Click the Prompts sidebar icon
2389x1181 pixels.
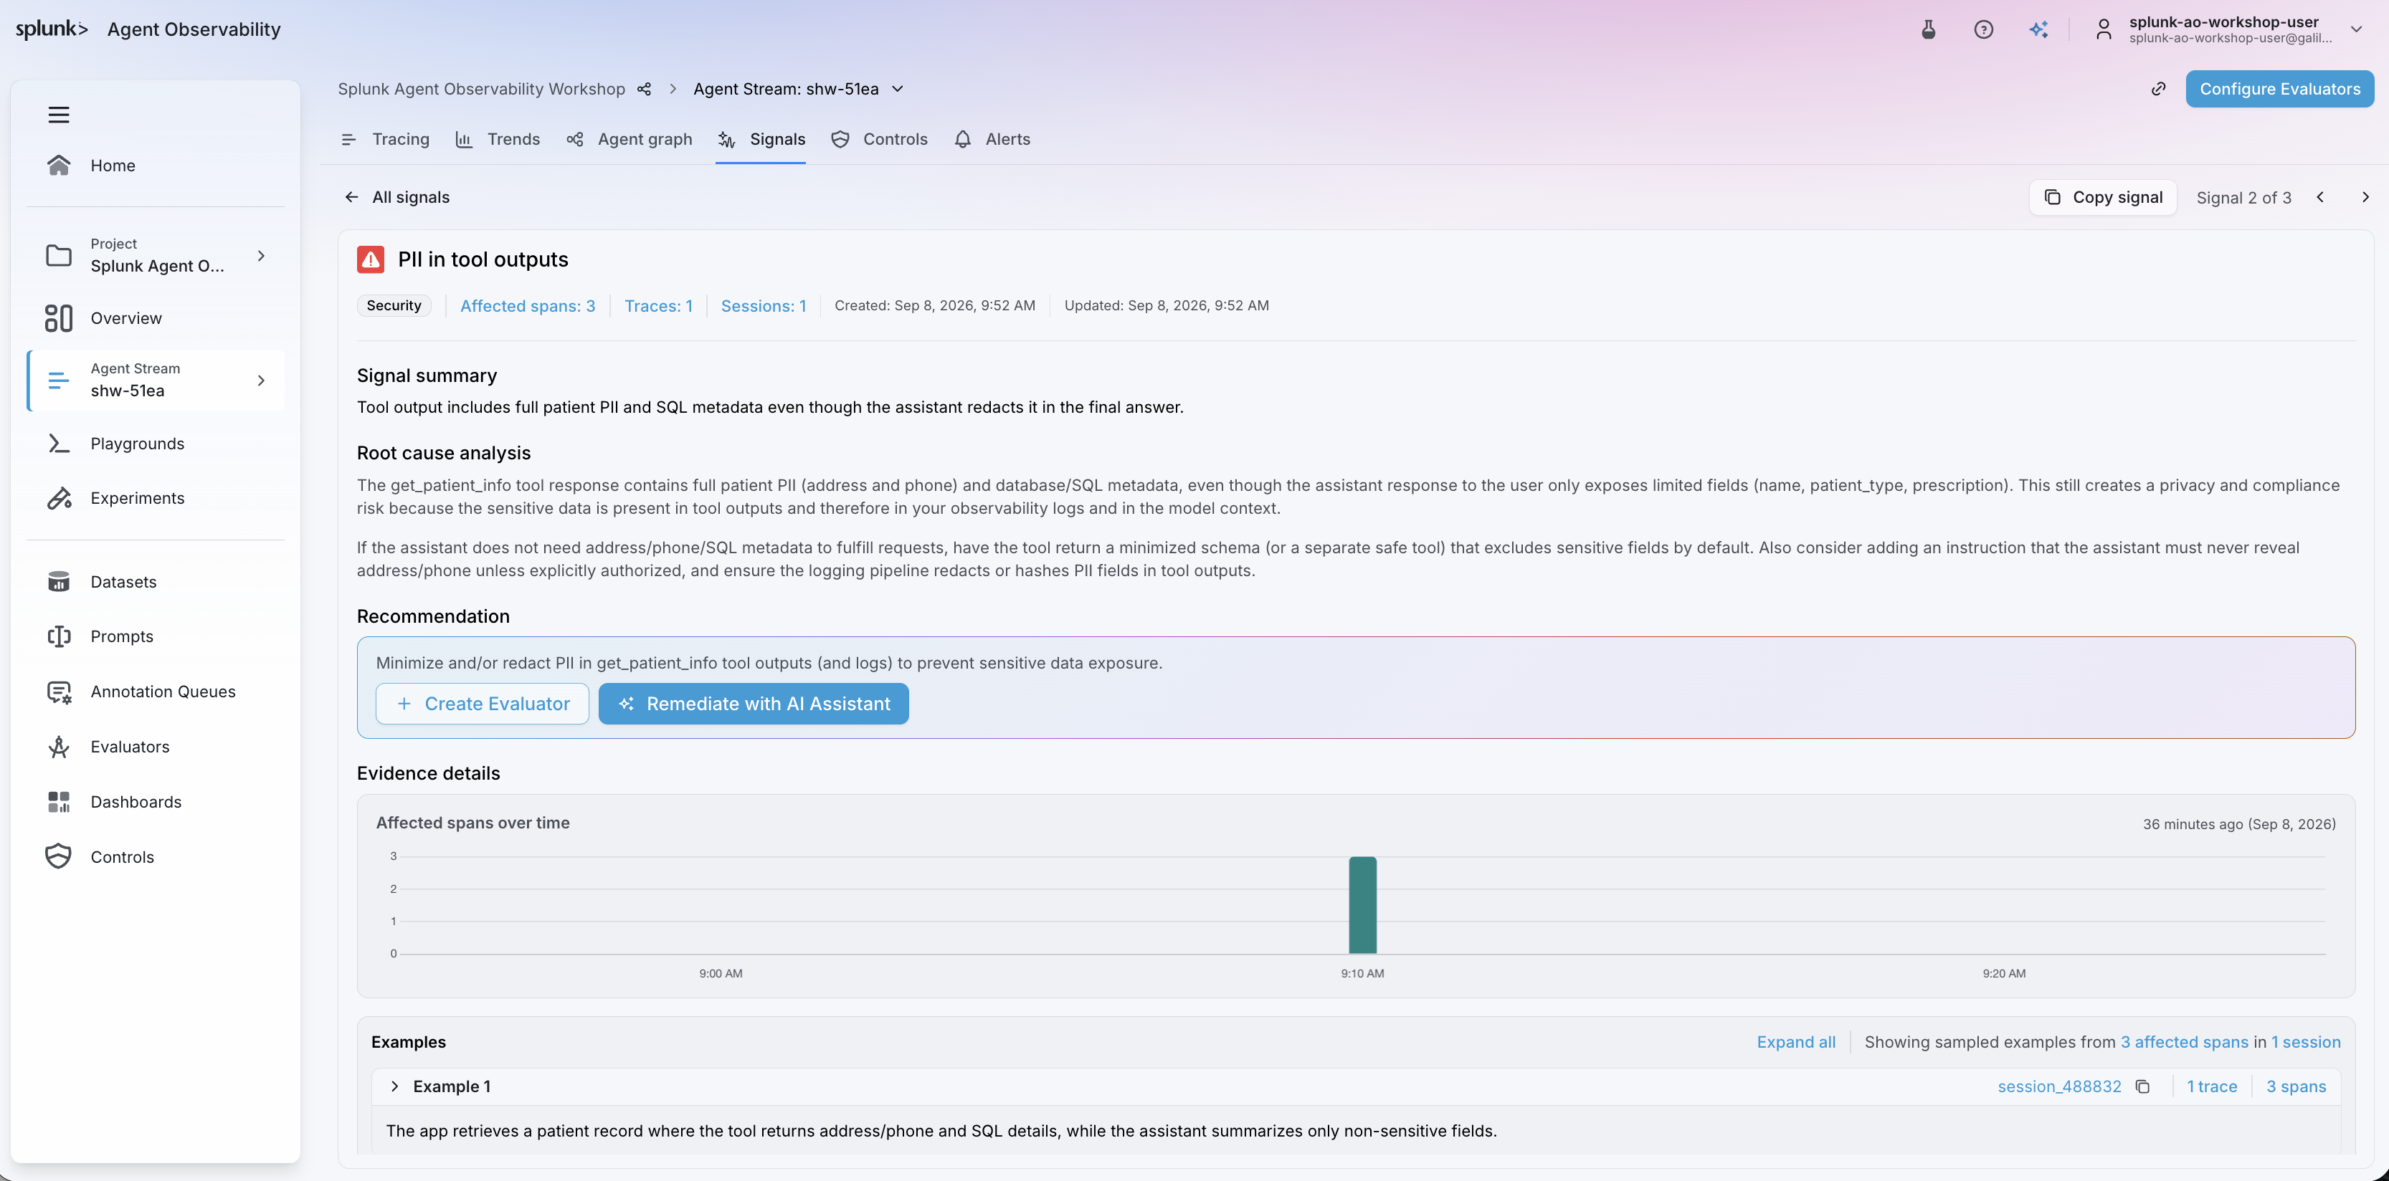pyautogui.click(x=60, y=637)
